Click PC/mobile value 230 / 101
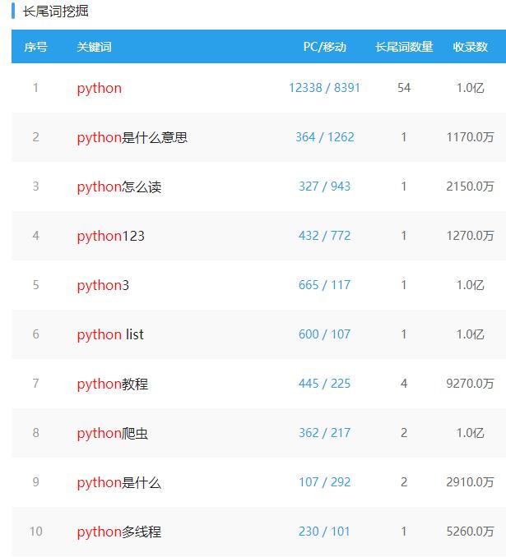The width and height of the screenshot is (506, 557). (324, 532)
